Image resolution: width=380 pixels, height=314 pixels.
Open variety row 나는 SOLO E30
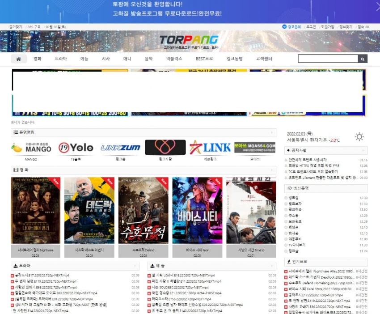coord(180,287)
